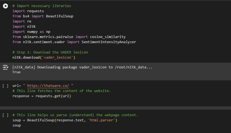
Task: Select the BeautifulSoup parse cell run bracket
Action: [x=5, y=115]
